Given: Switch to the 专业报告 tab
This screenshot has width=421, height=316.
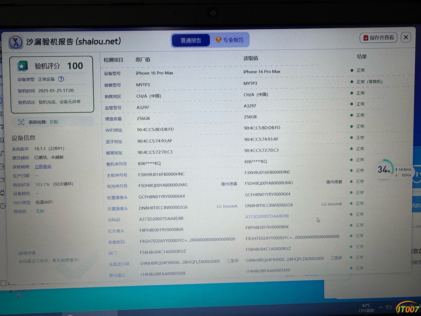Looking at the screenshot, I should 230,40.
